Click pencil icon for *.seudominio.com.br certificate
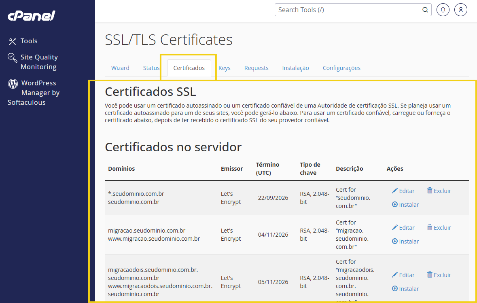The width and height of the screenshot is (477, 303). coord(394,191)
